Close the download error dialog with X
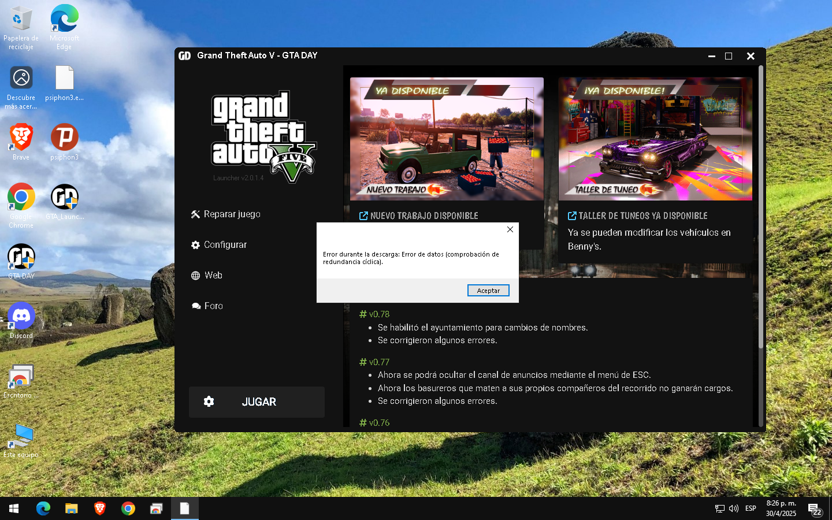The height and width of the screenshot is (520, 832). (x=510, y=229)
